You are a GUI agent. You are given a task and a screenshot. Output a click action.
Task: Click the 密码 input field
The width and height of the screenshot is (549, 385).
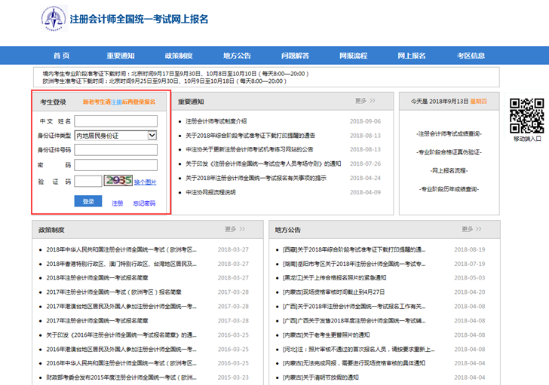[x=115, y=165]
